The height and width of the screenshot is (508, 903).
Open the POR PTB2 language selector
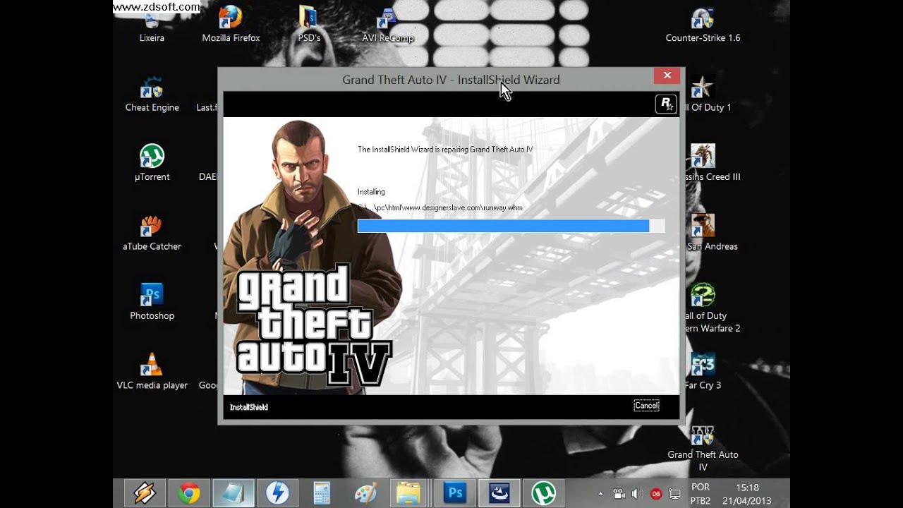click(701, 494)
